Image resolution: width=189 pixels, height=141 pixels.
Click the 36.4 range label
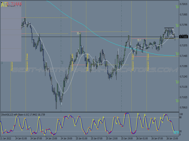79,33
